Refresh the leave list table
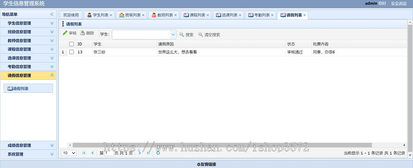Screen dimensions: 413x168 point(158,153)
